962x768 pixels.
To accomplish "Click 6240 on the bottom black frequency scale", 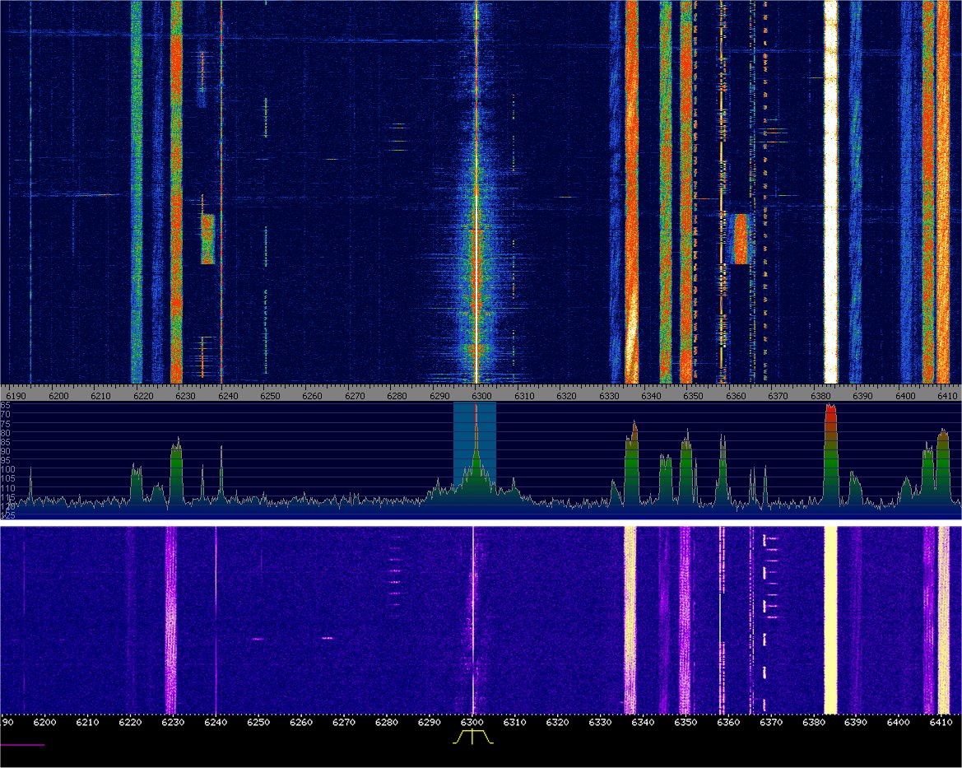I will pos(216,723).
